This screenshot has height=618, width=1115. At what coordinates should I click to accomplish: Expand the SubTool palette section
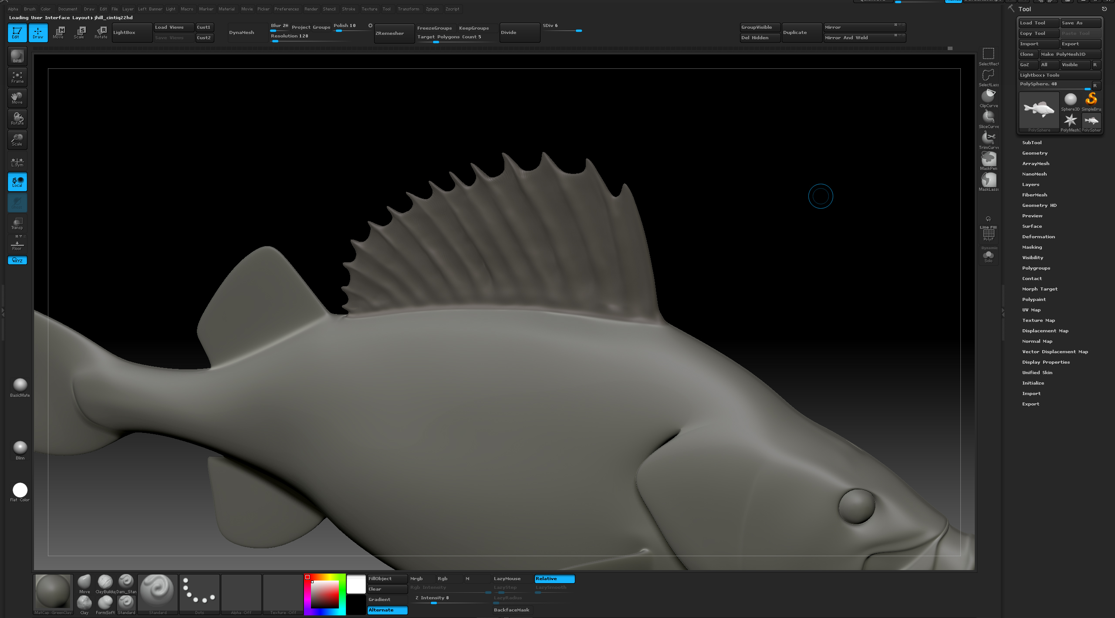1032,142
